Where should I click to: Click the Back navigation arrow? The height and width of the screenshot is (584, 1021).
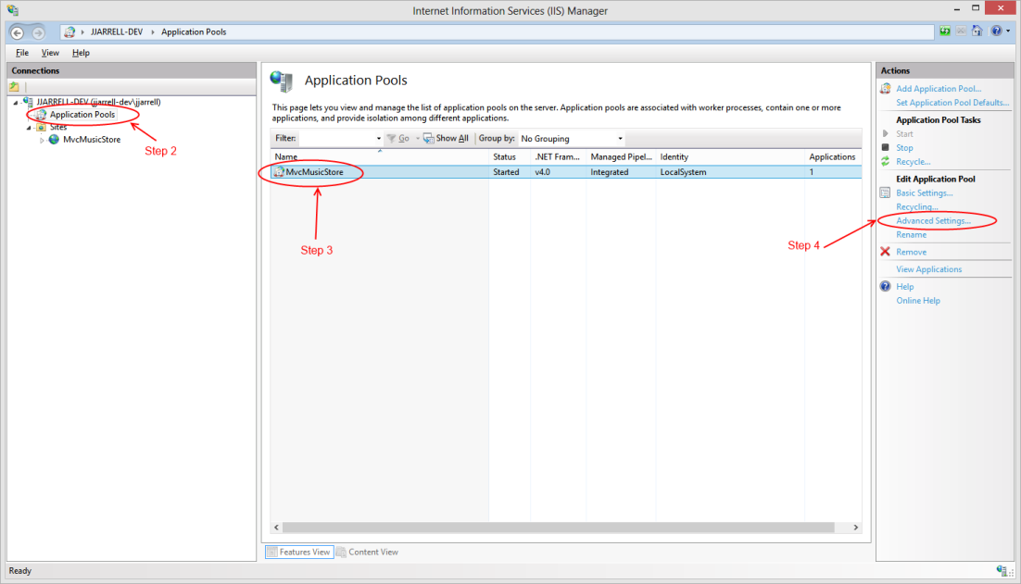18,32
